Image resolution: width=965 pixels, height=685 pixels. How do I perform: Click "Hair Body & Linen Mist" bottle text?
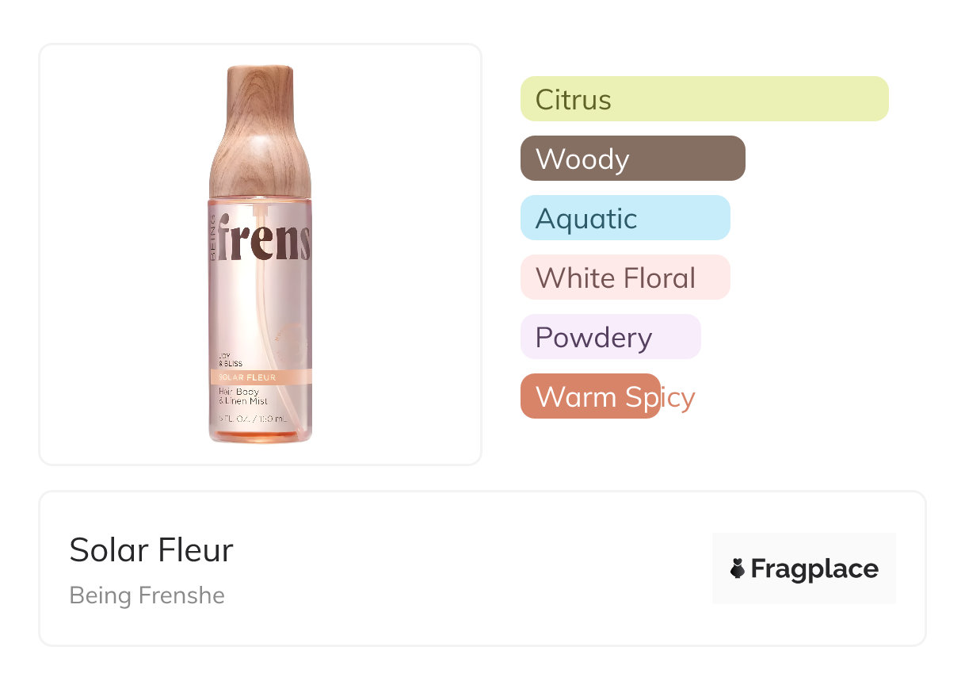point(243,396)
